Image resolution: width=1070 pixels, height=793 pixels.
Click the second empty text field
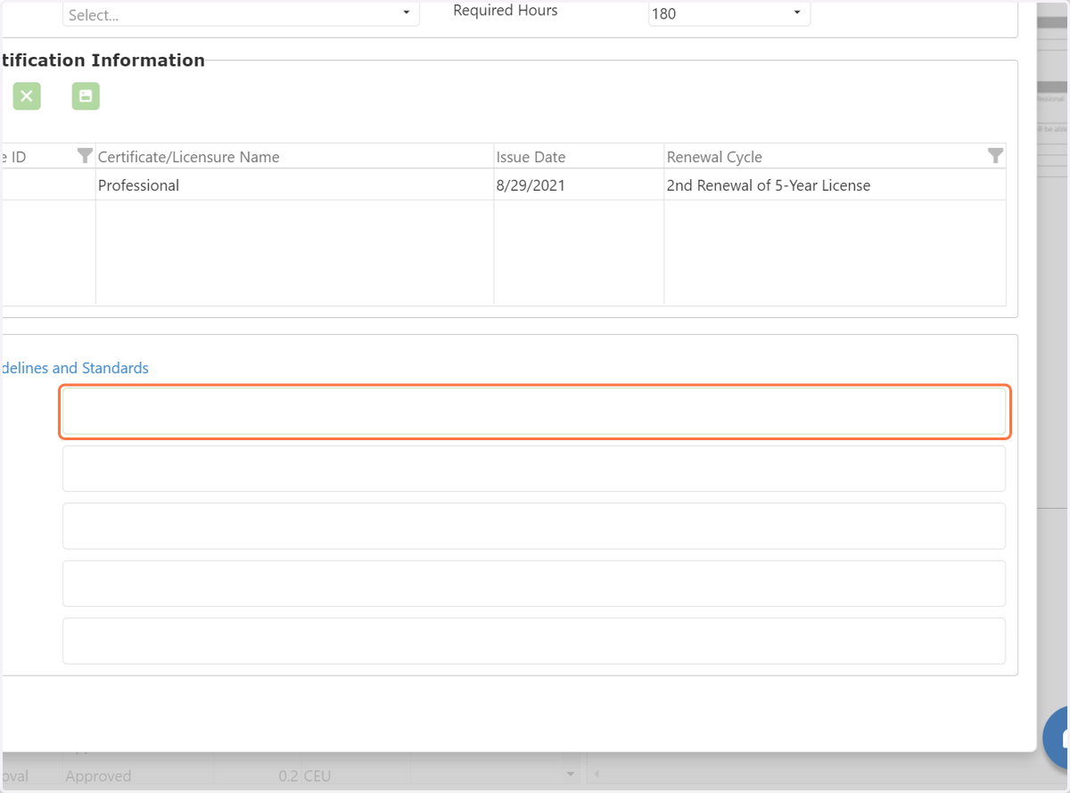[x=534, y=469]
